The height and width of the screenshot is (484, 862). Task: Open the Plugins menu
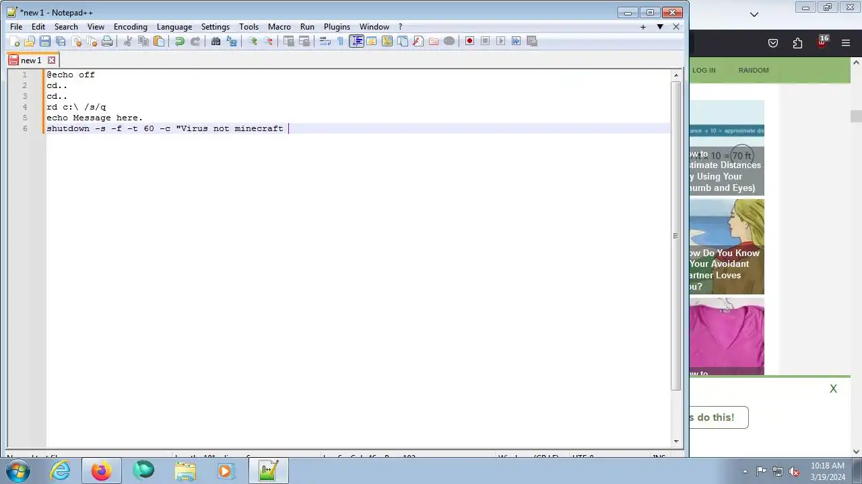(x=337, y=27)
